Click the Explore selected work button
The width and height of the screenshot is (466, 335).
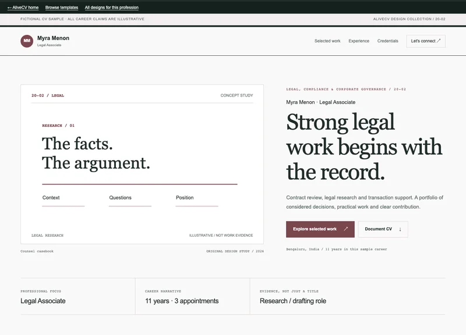(x=320, y=229)
